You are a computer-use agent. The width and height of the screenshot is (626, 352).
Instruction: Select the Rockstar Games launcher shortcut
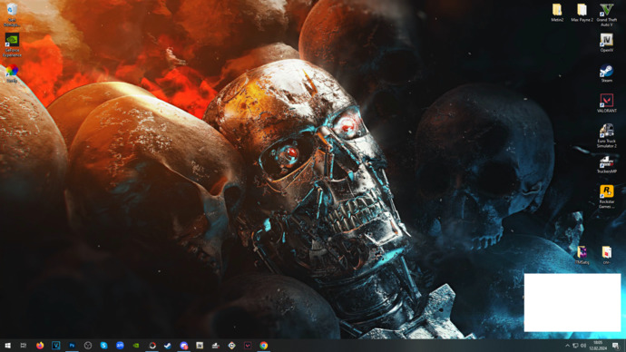click(x=606, y=196)
